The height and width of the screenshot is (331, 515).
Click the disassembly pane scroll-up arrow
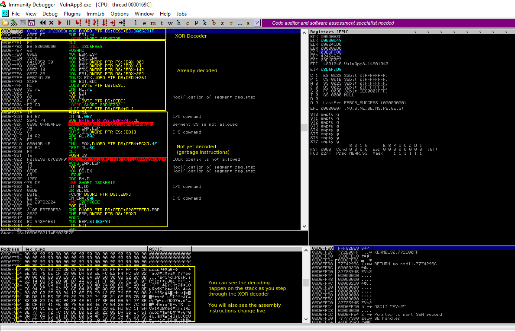point(304,33)
